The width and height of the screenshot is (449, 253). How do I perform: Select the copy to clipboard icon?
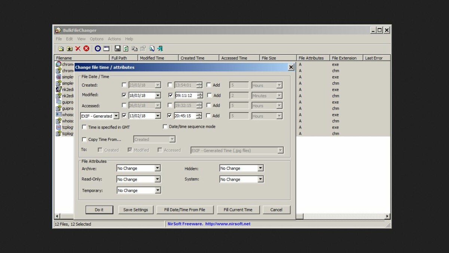[134, 48]
